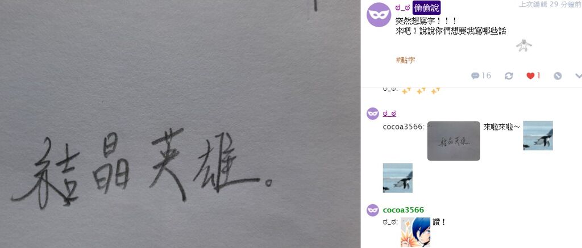Open the penguin image beside 來啦來啦
Screen dimensions: 582x248
coord(538,135)
